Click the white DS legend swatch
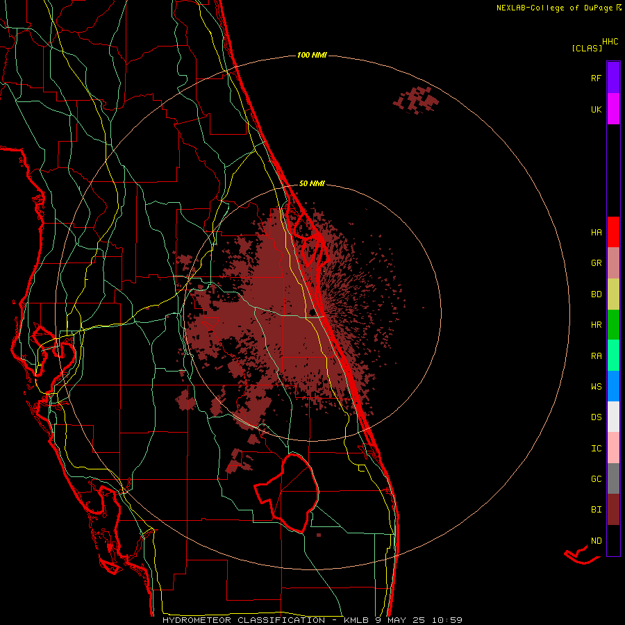The width and height of the screenshot is (625, 625). pyautogui.click(x=613, y=417)
